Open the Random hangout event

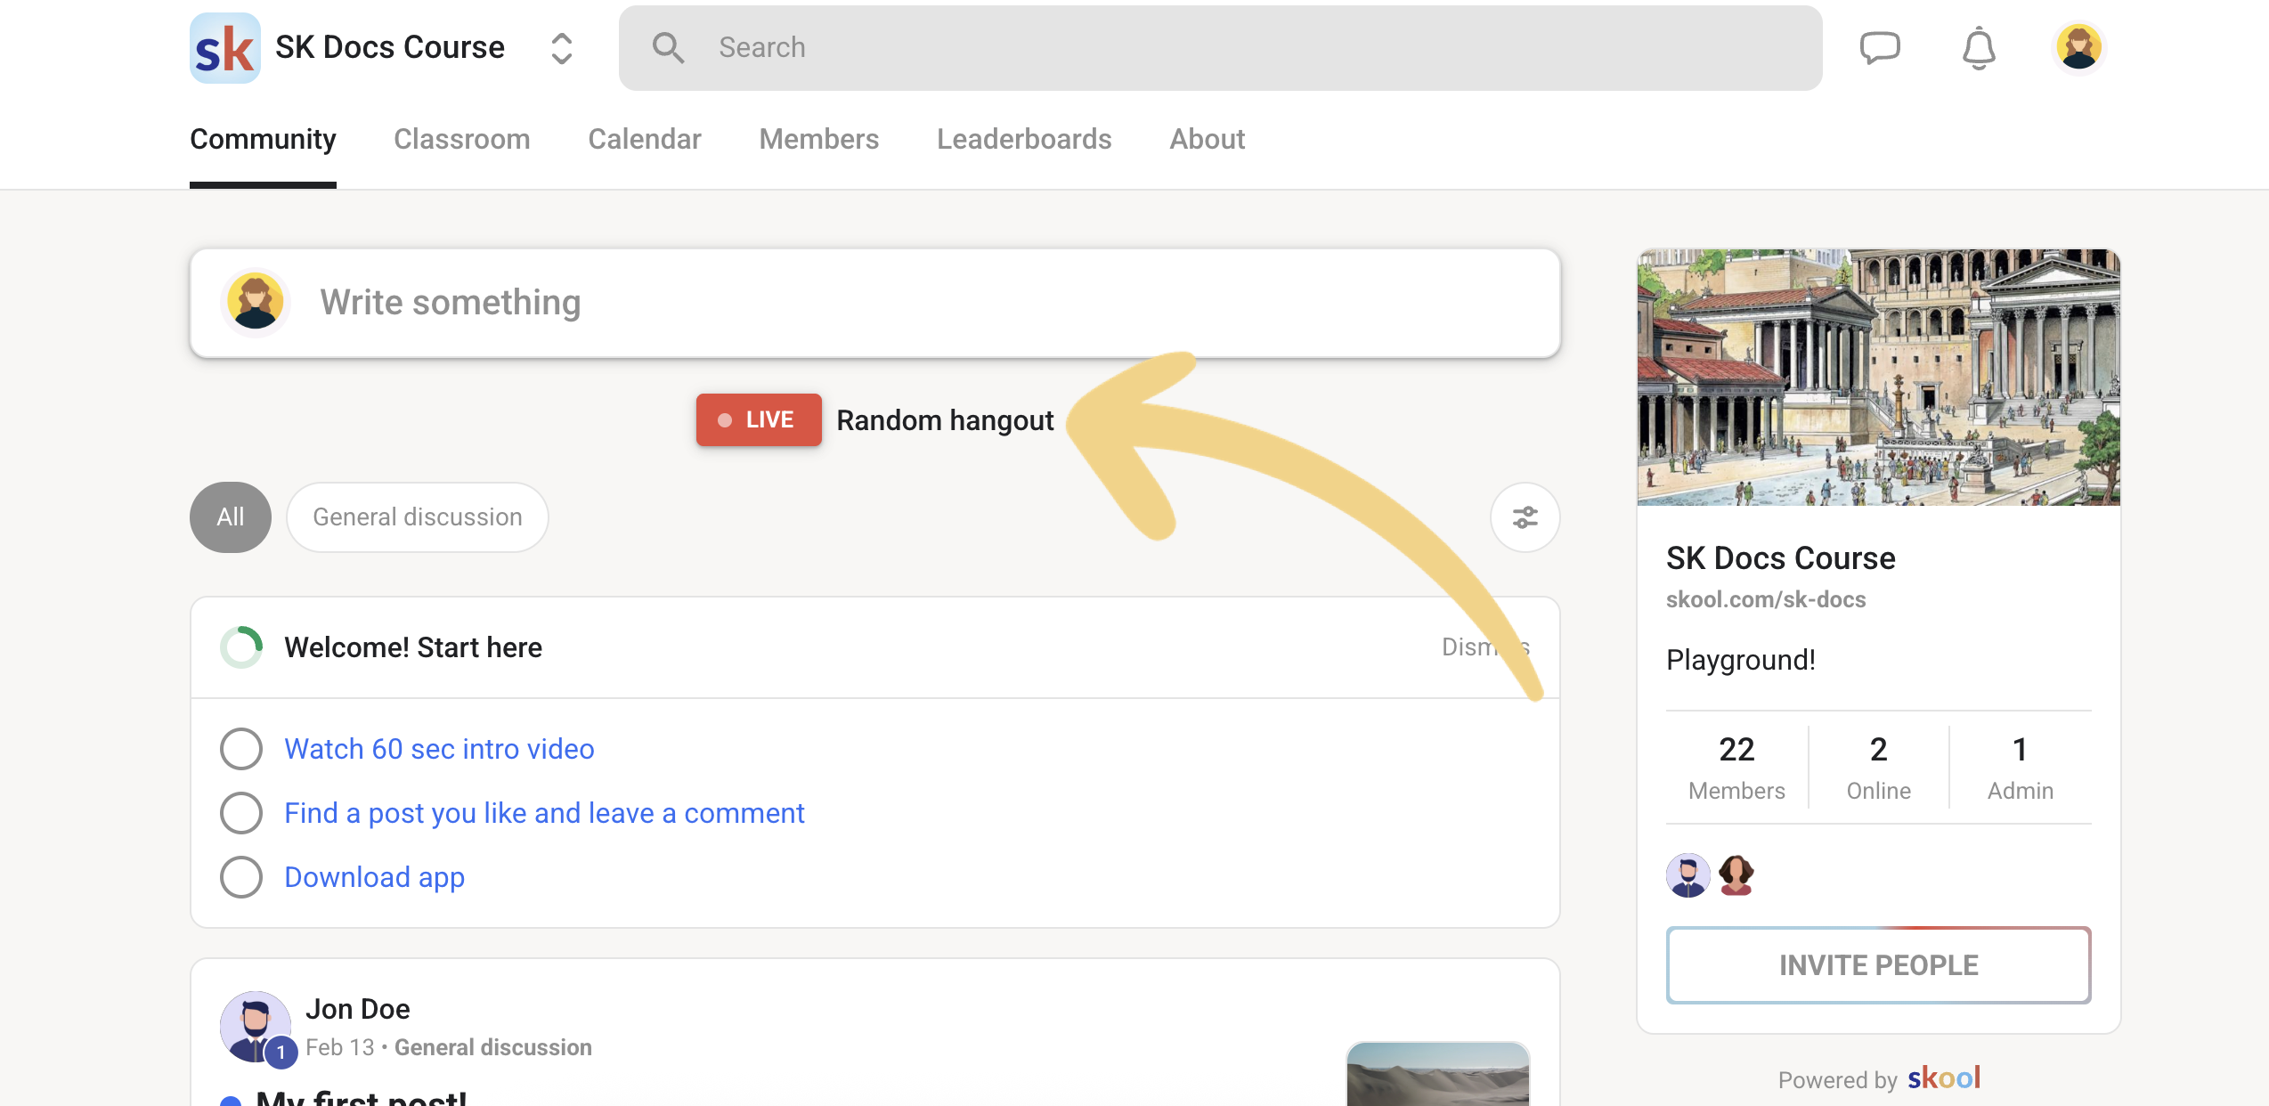click(945, 420)
